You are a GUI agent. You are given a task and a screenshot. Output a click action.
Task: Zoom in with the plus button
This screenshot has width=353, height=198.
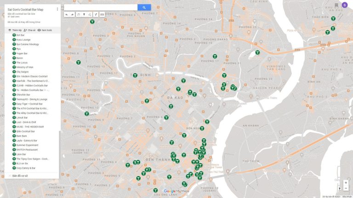pyautogui.click(x=346, y=183)
